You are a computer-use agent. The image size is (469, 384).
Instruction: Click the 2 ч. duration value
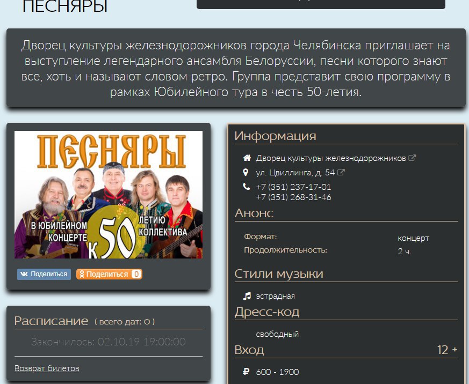point(405,252)
